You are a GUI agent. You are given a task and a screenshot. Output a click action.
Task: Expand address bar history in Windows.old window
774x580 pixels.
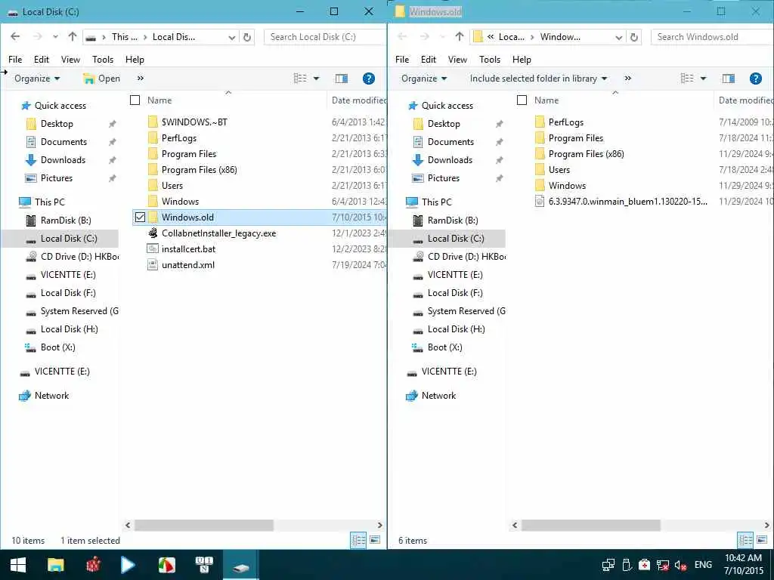[618, 37]
